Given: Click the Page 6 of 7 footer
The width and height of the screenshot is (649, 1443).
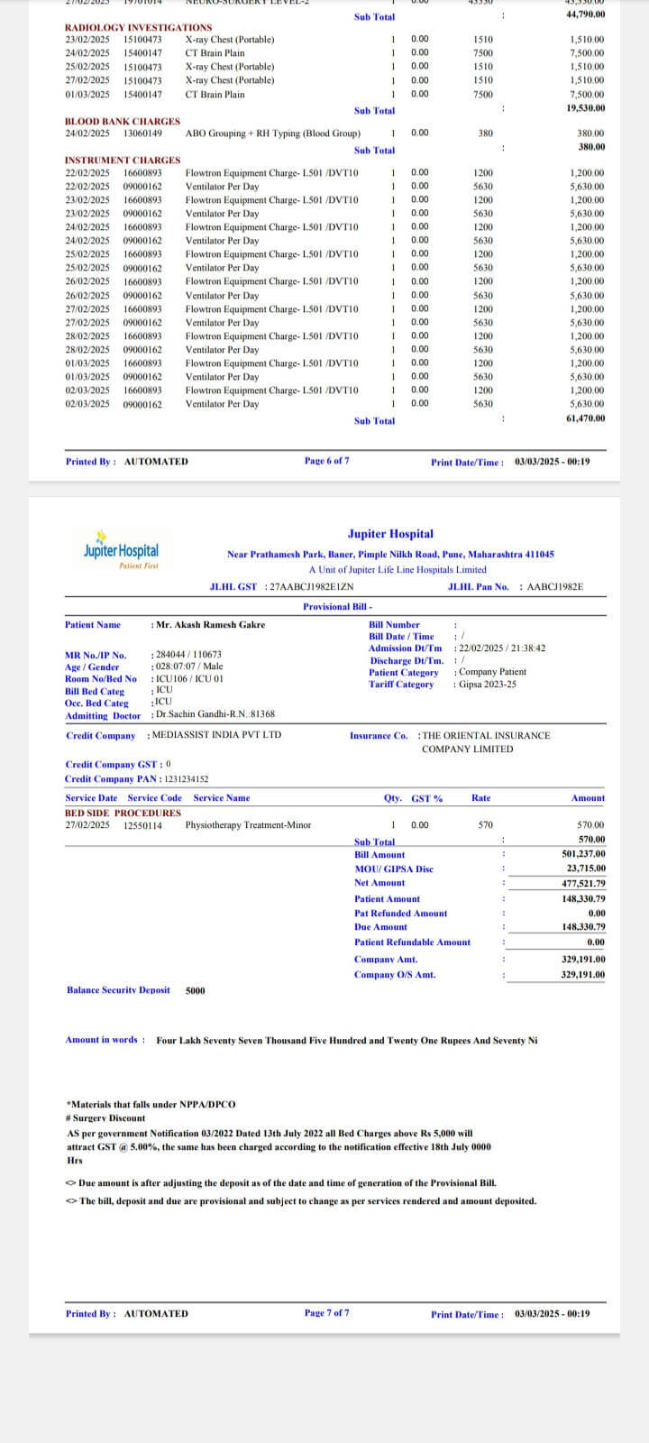Looking at the screenshot, I should tap(327, 462).
